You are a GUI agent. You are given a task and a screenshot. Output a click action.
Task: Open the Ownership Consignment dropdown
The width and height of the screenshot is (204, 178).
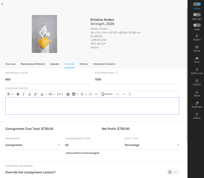coord(33,145)
